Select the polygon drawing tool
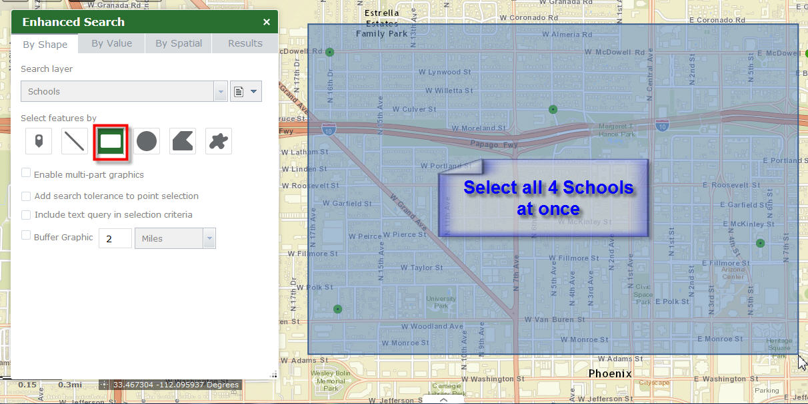The height and width of the screenshot is (404, 808). 183,141
